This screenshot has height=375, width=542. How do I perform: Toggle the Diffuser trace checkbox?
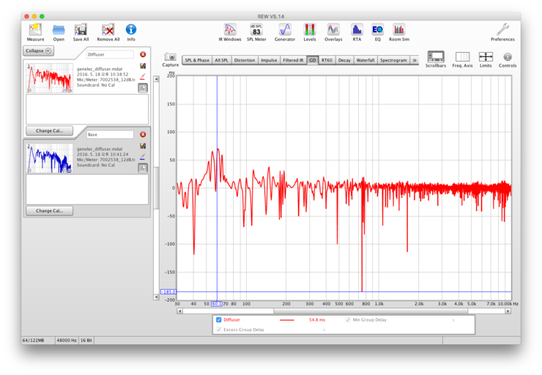coord(219,320)
